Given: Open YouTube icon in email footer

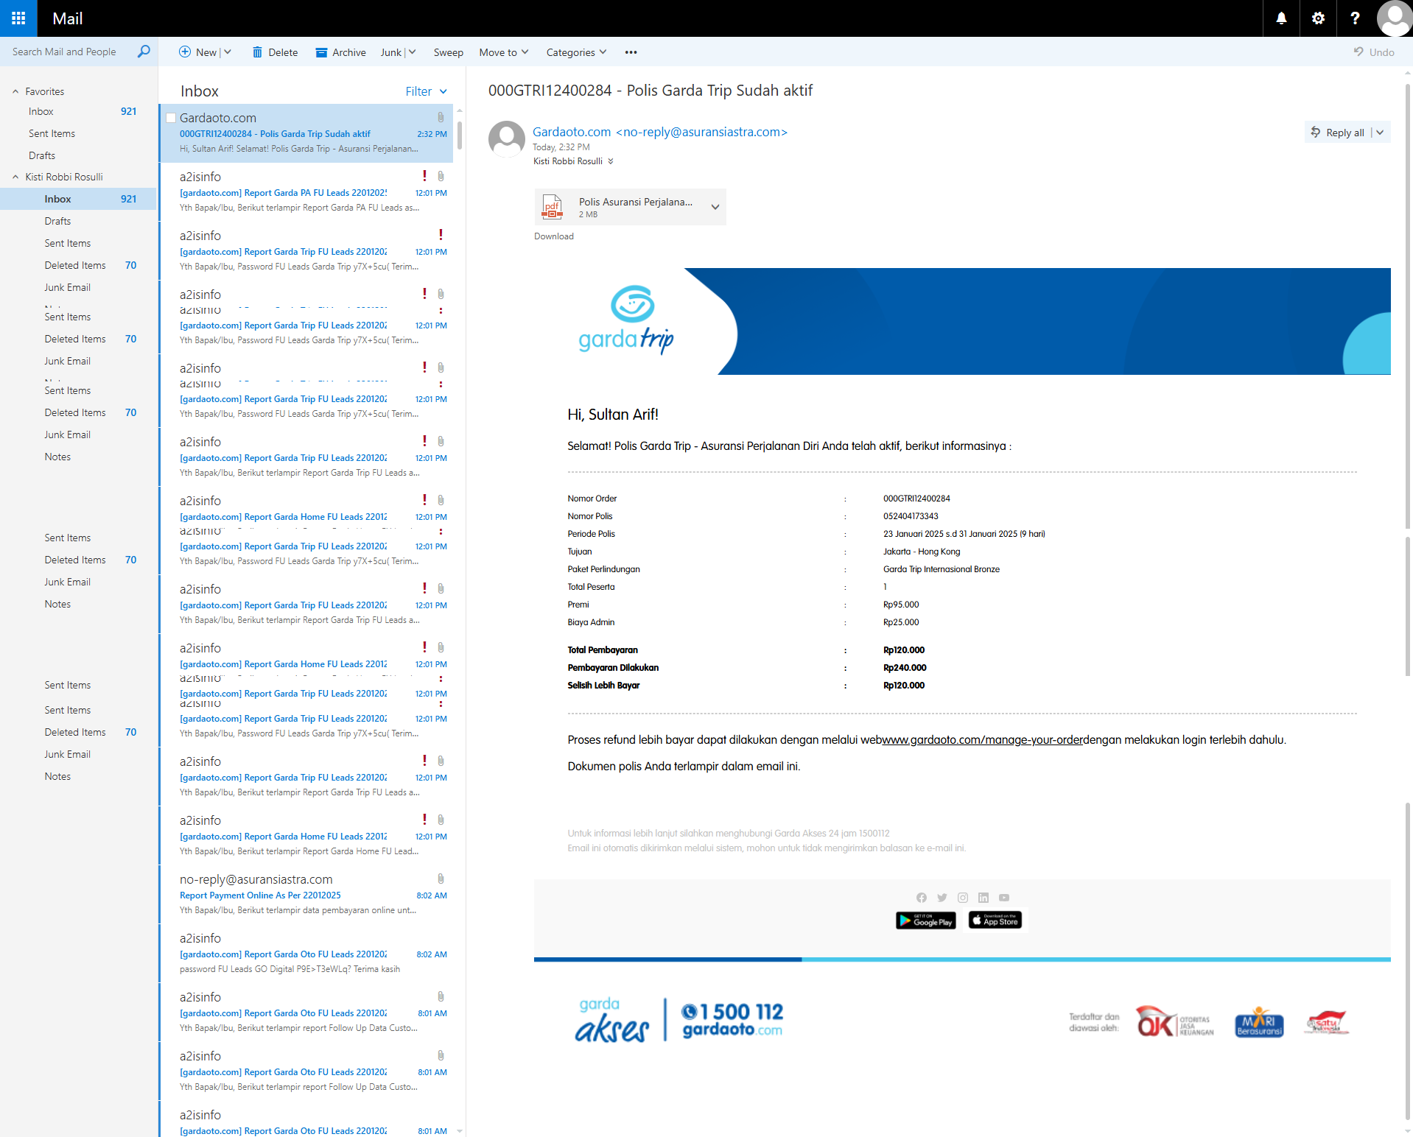Looking at the screenshot, I should click(1003, 898).
